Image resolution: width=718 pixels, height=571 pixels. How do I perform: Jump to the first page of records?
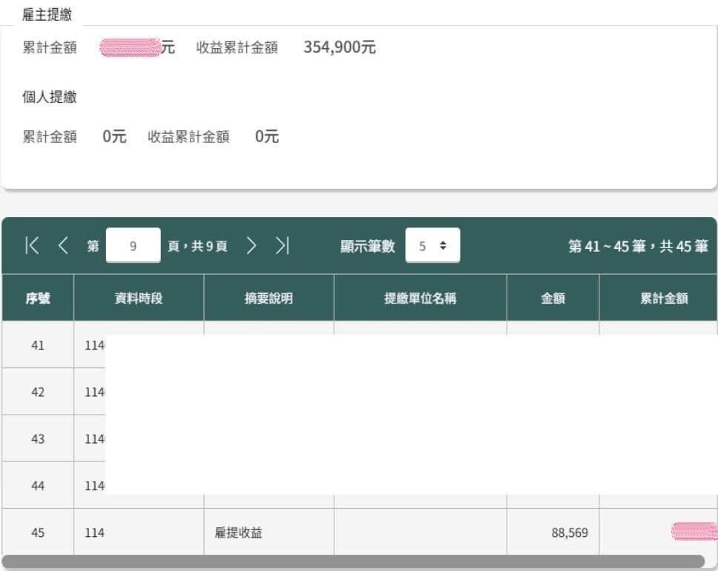(32, 246)
